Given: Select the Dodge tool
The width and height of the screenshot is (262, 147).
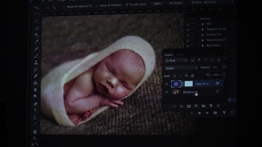Looking at the screenshot, I should pyautogui.click(x=35, y=96).
